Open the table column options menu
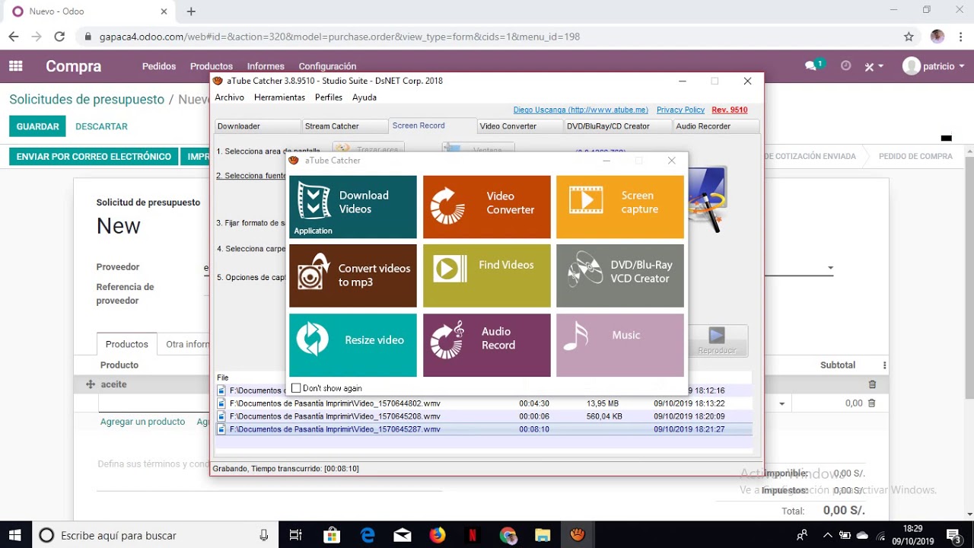The width and height of the screenshot is (974, 548). pos(884,365)
